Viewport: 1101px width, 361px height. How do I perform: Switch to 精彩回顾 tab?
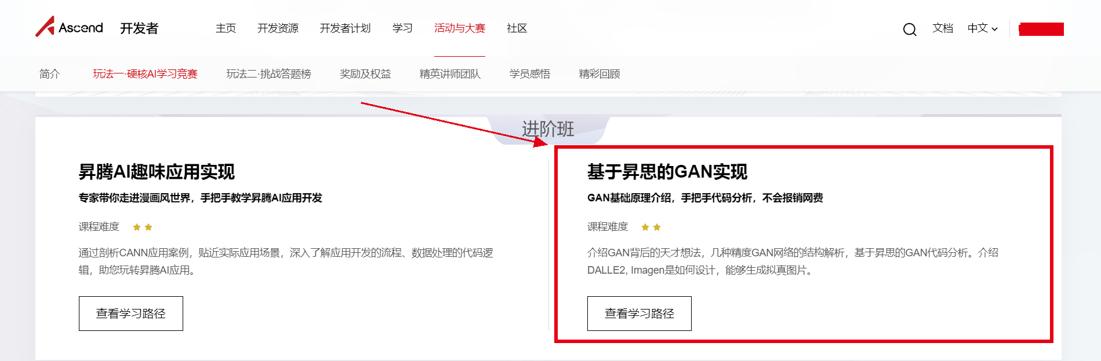pyautogui.click(x=599, y=74)
